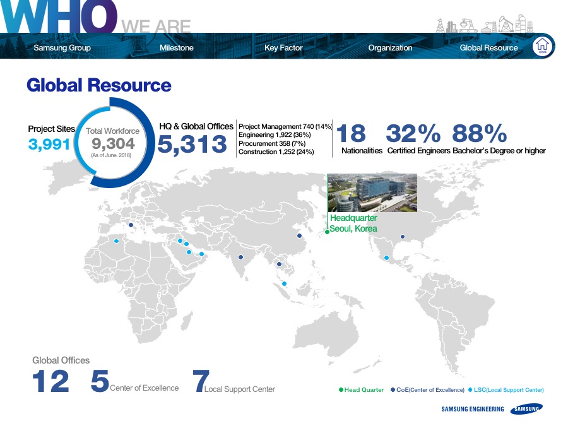
Task: Select the "Global Resource" page heading
Action: click(x=99, y=85)
